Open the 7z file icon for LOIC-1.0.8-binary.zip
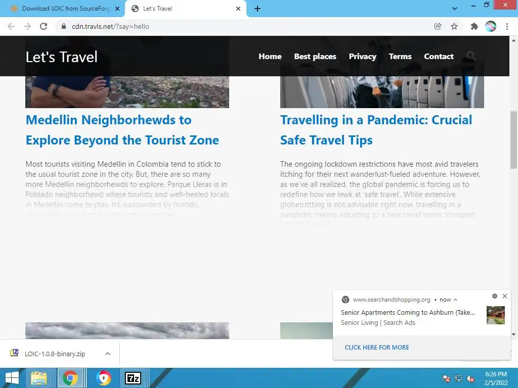518x388 pixels. [14, 353]
